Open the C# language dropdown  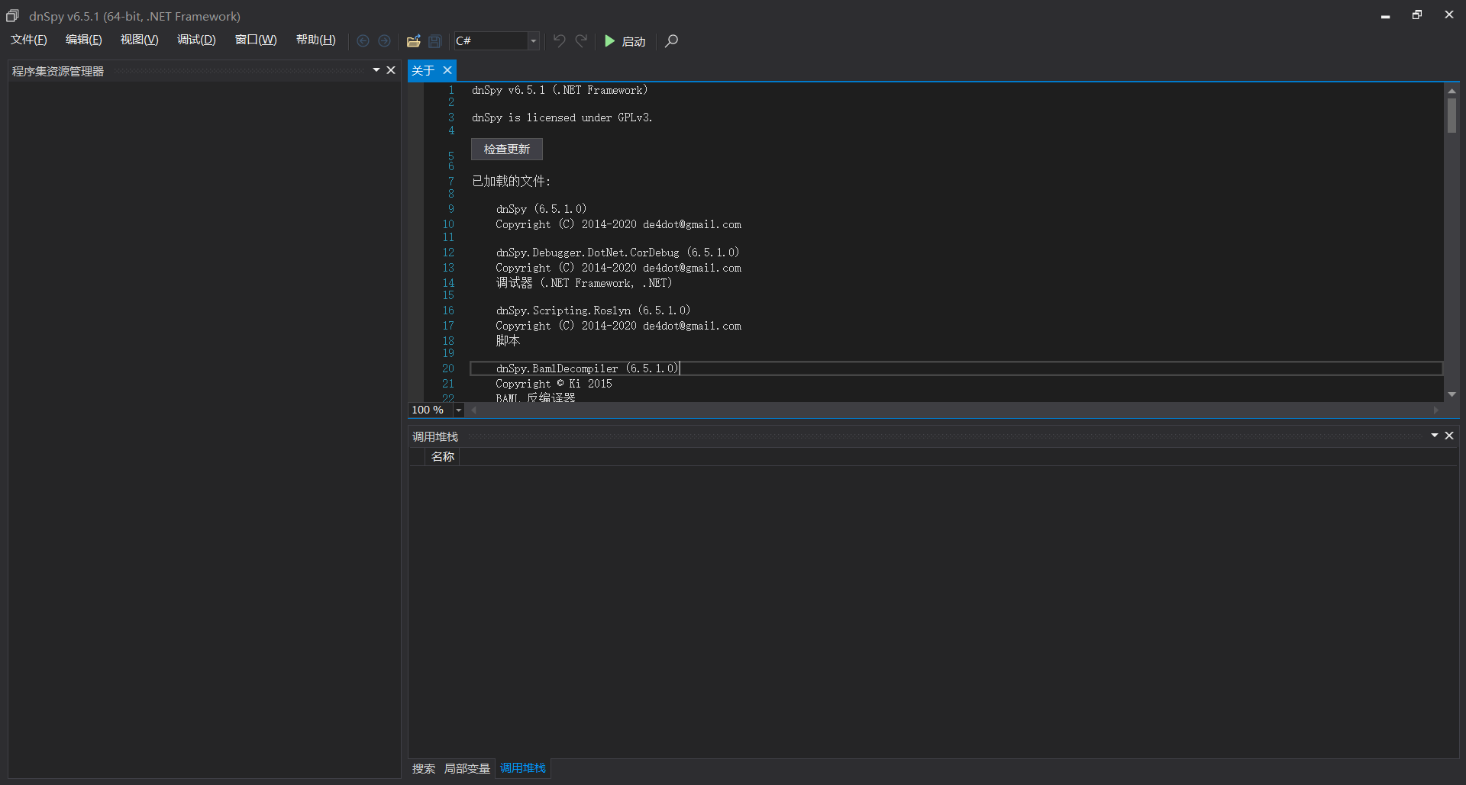(534, 41)
